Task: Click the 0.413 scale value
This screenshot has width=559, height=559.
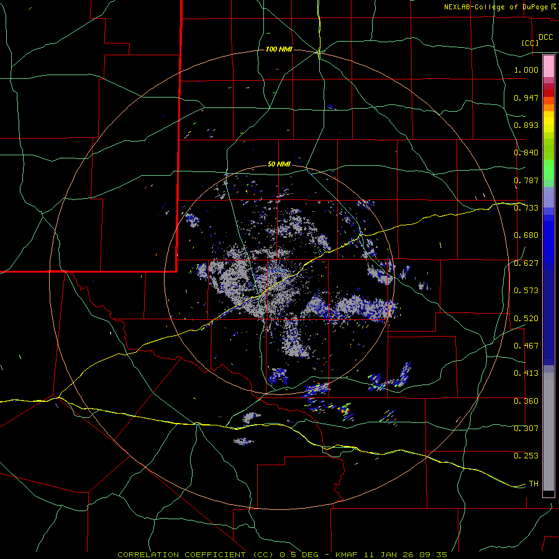Action: click(526, 373)
